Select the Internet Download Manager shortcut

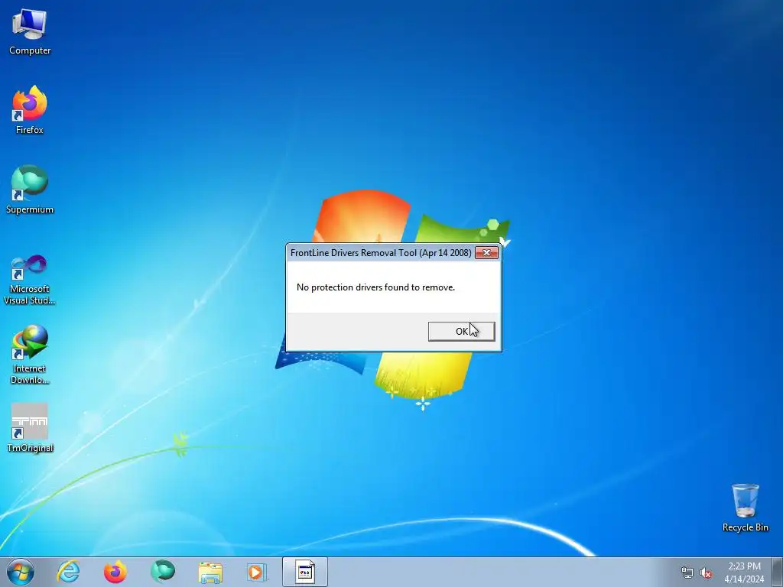point(30,355)
